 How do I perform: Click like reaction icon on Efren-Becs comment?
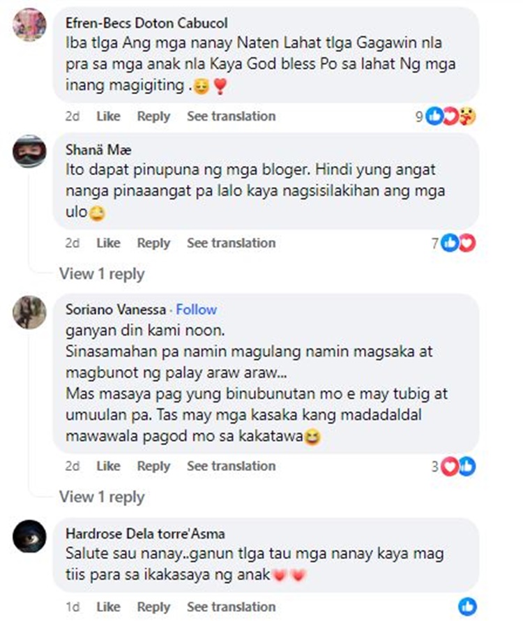click(x=434, y=117)
